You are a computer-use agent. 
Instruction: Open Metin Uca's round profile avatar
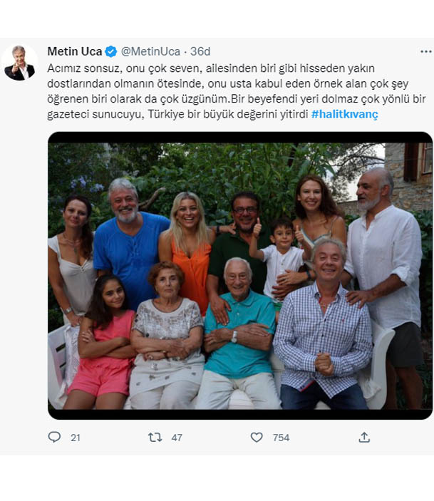19,63
